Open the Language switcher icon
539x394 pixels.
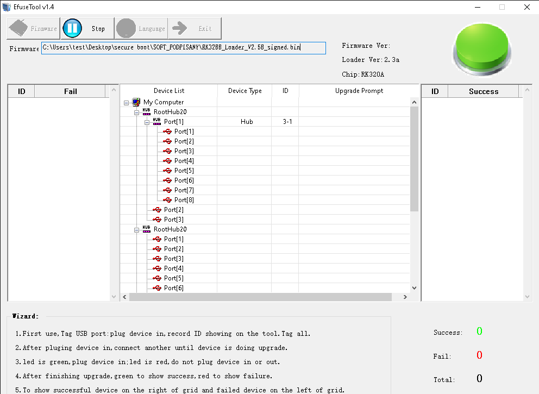point(126,28)
